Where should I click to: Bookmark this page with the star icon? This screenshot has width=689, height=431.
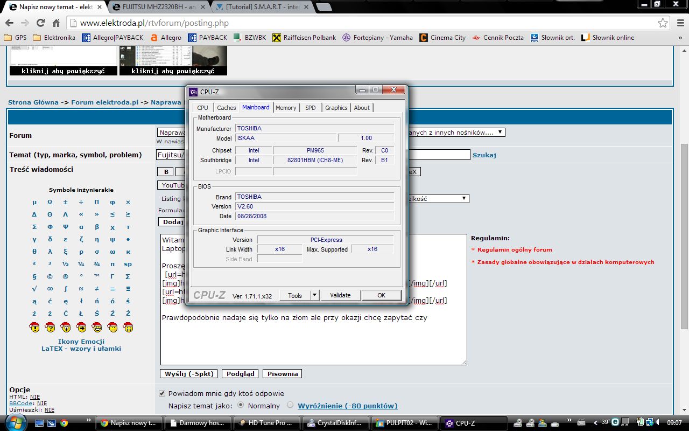663,23
